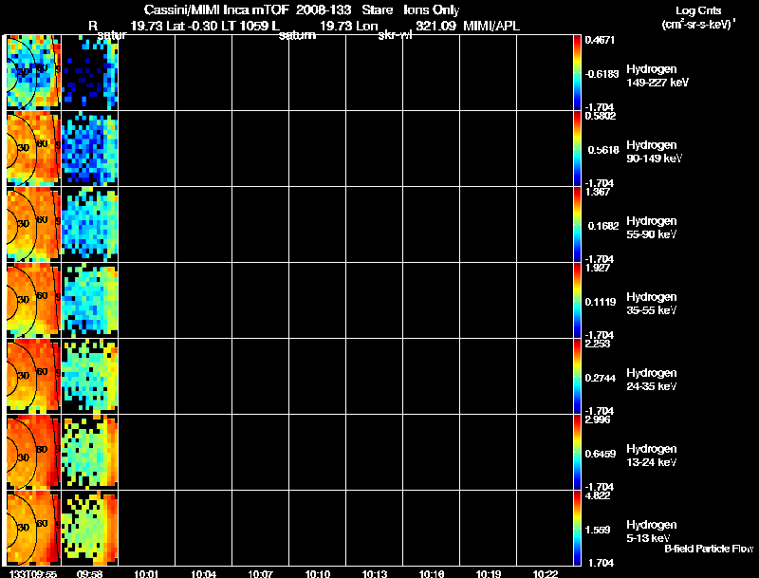
Task: Click the '133T09:55' time axis label
Action: 33,573
